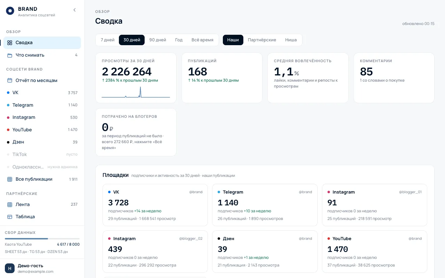Open the Дзен @brand platform card
445x278 pixels.
click(x=265, y=252)
